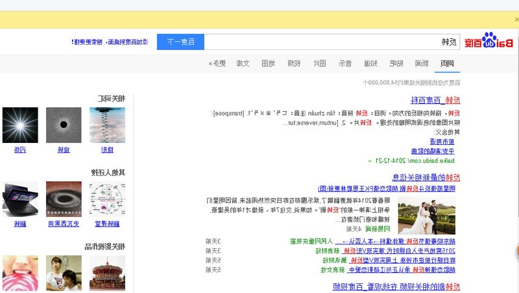The height and width of the screenshot is (293, 519).
Task: Close the yellow notification bar
Action: (516, 19)
